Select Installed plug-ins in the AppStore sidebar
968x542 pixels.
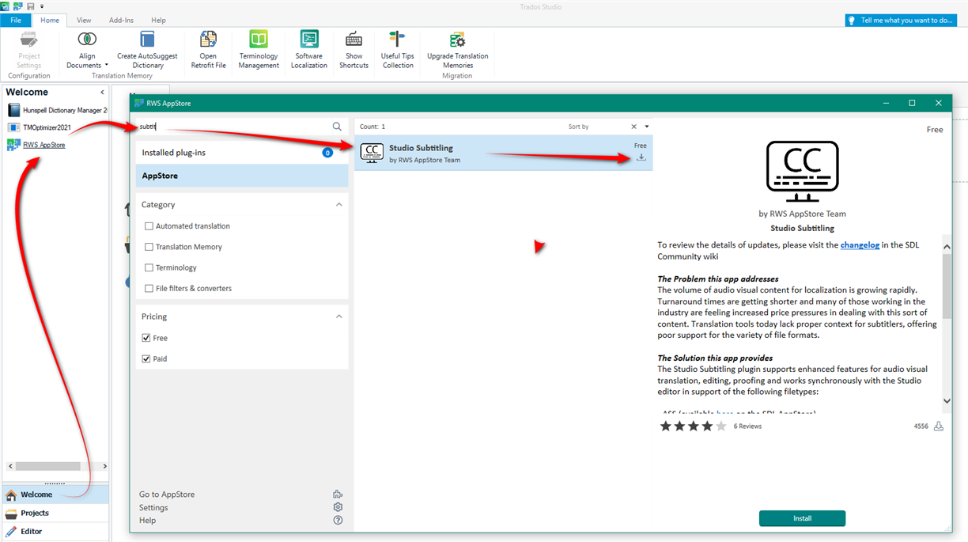tap(242, 153)
